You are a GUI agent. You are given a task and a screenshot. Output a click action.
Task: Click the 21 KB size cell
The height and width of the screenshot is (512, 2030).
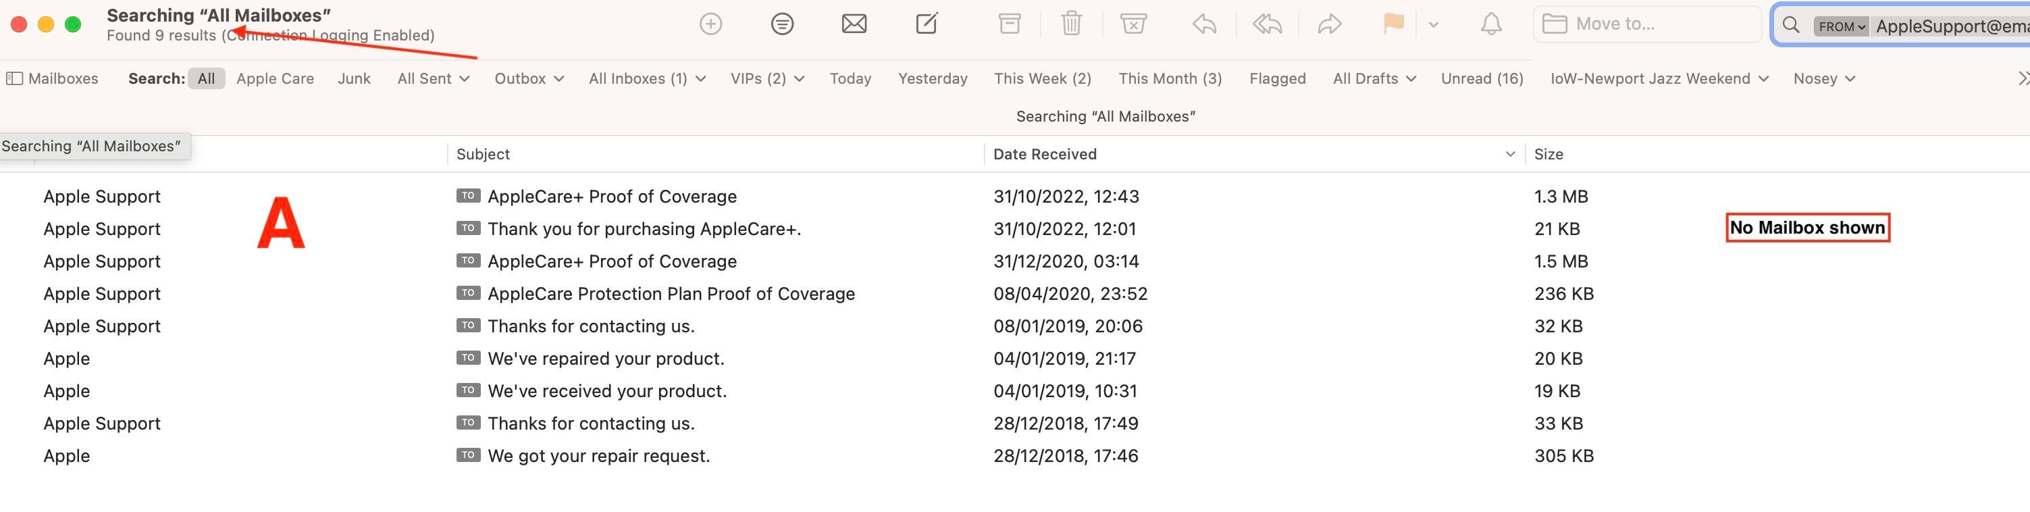(x=1557, y=228)
